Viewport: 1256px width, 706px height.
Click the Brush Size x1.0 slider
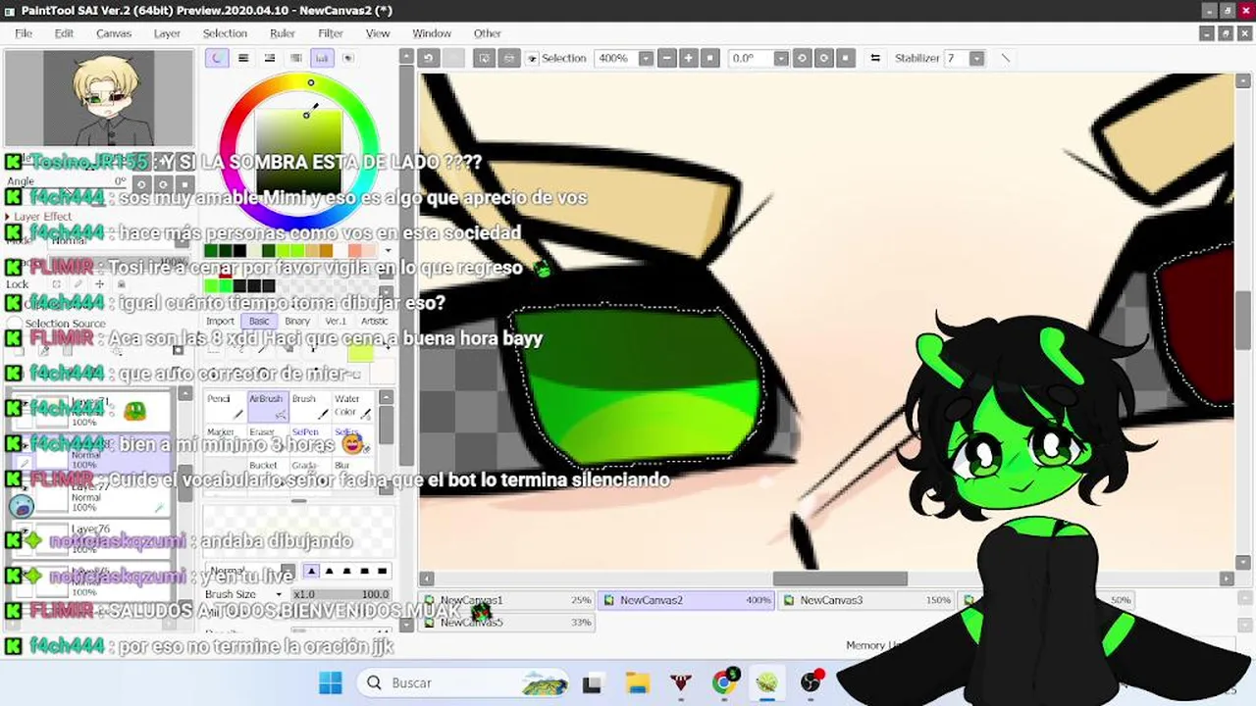click(340, 594)
